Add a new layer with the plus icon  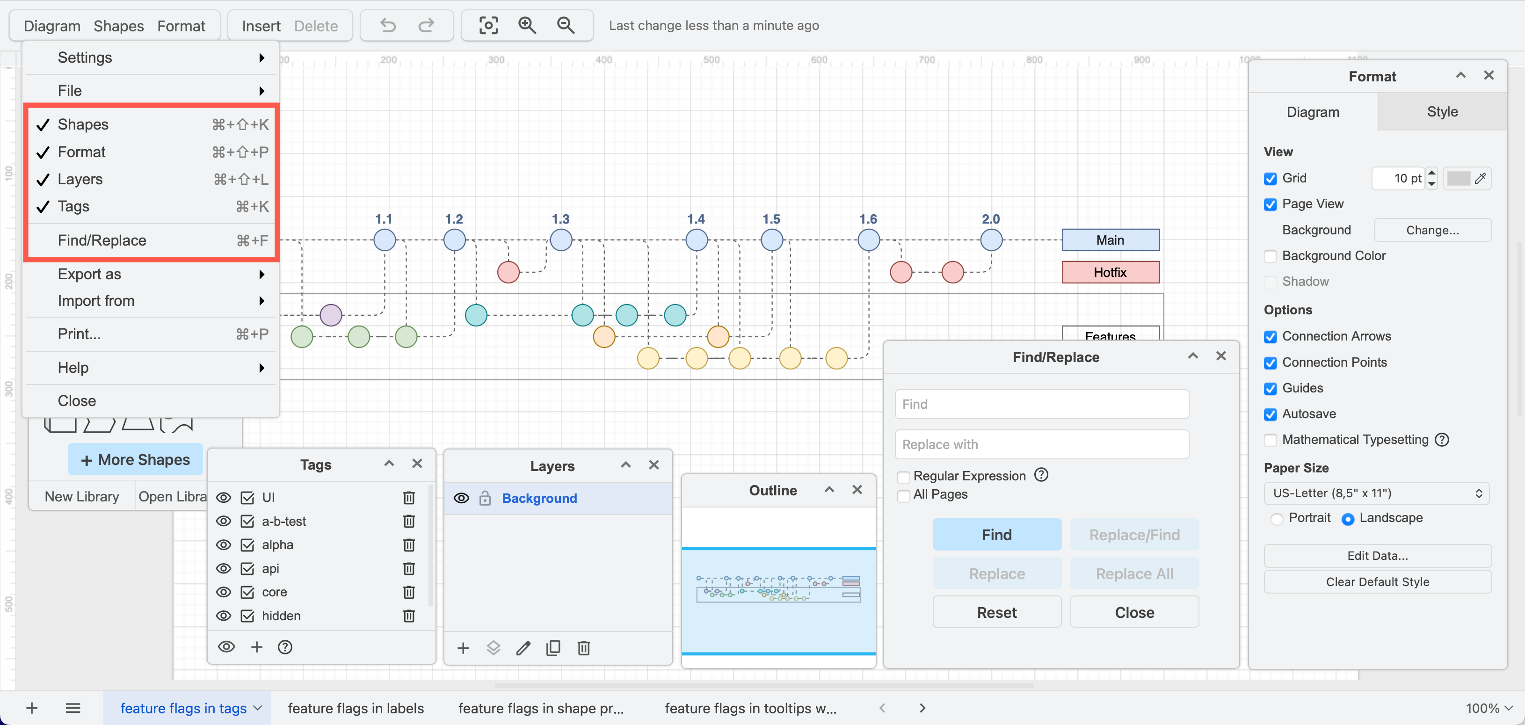463,647
